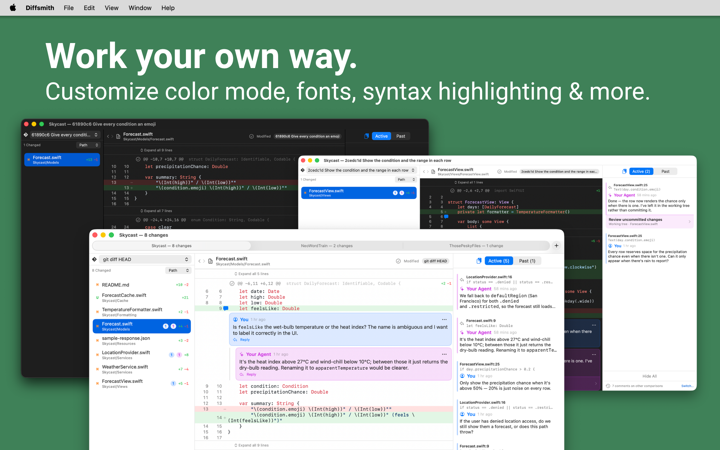Viewport: 720px width, 450px height.
Task: Go to previous file arrow in front window
Action: pos(199,261)
